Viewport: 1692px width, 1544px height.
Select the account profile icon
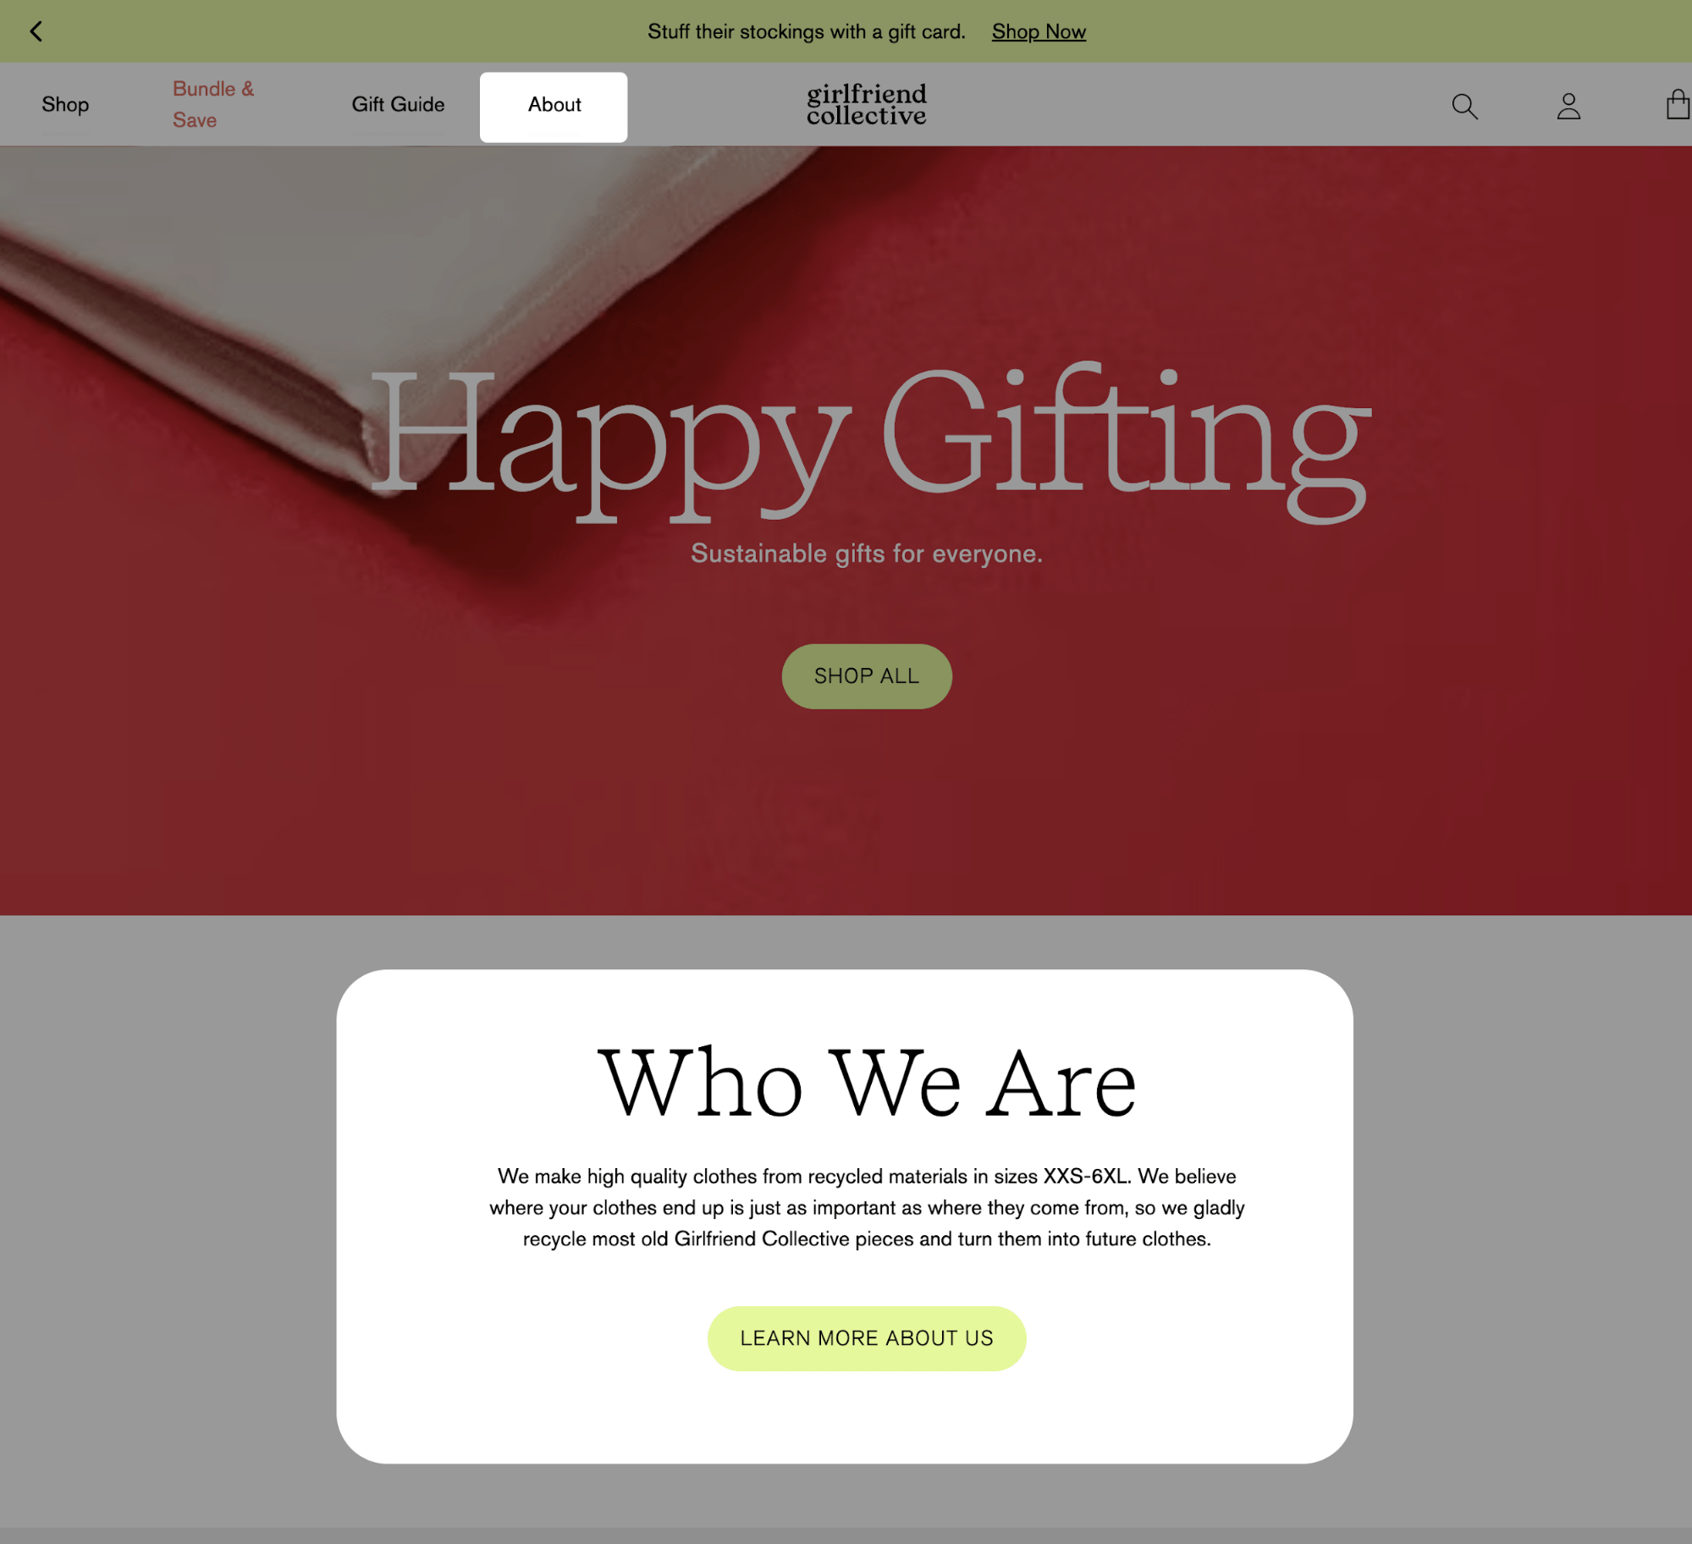(x=1569, y=105)
